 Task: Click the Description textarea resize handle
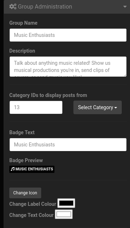[125, 75]
